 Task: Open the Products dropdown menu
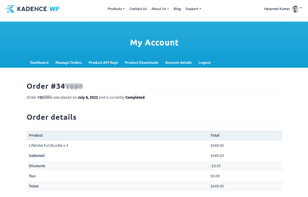[x=116, y=9]
